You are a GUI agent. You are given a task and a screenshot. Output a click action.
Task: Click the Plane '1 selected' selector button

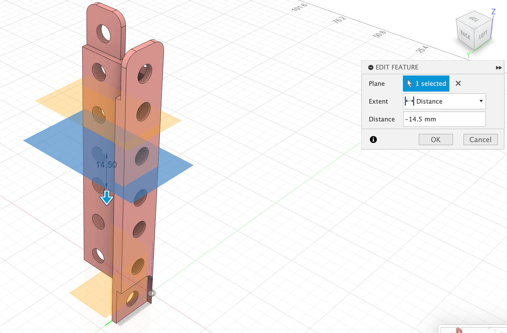pyautogui.click(x=426, y=84)
